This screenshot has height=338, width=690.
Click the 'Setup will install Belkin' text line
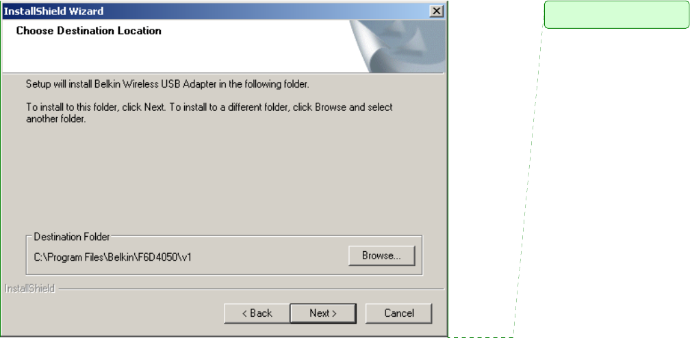tap(167, 84)
